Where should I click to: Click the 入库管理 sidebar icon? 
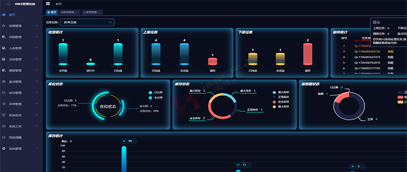(x=4, y=48)
